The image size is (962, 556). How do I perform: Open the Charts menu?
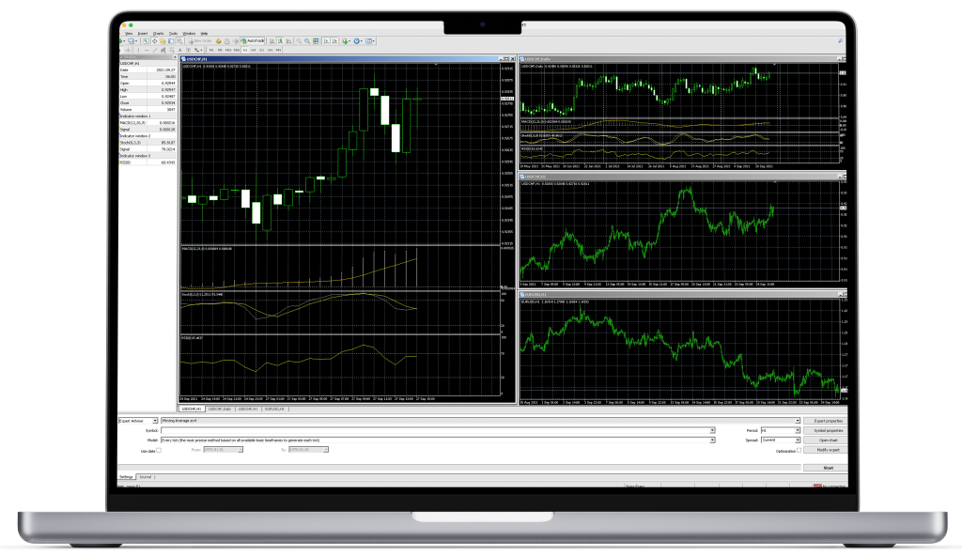point(158,33)
